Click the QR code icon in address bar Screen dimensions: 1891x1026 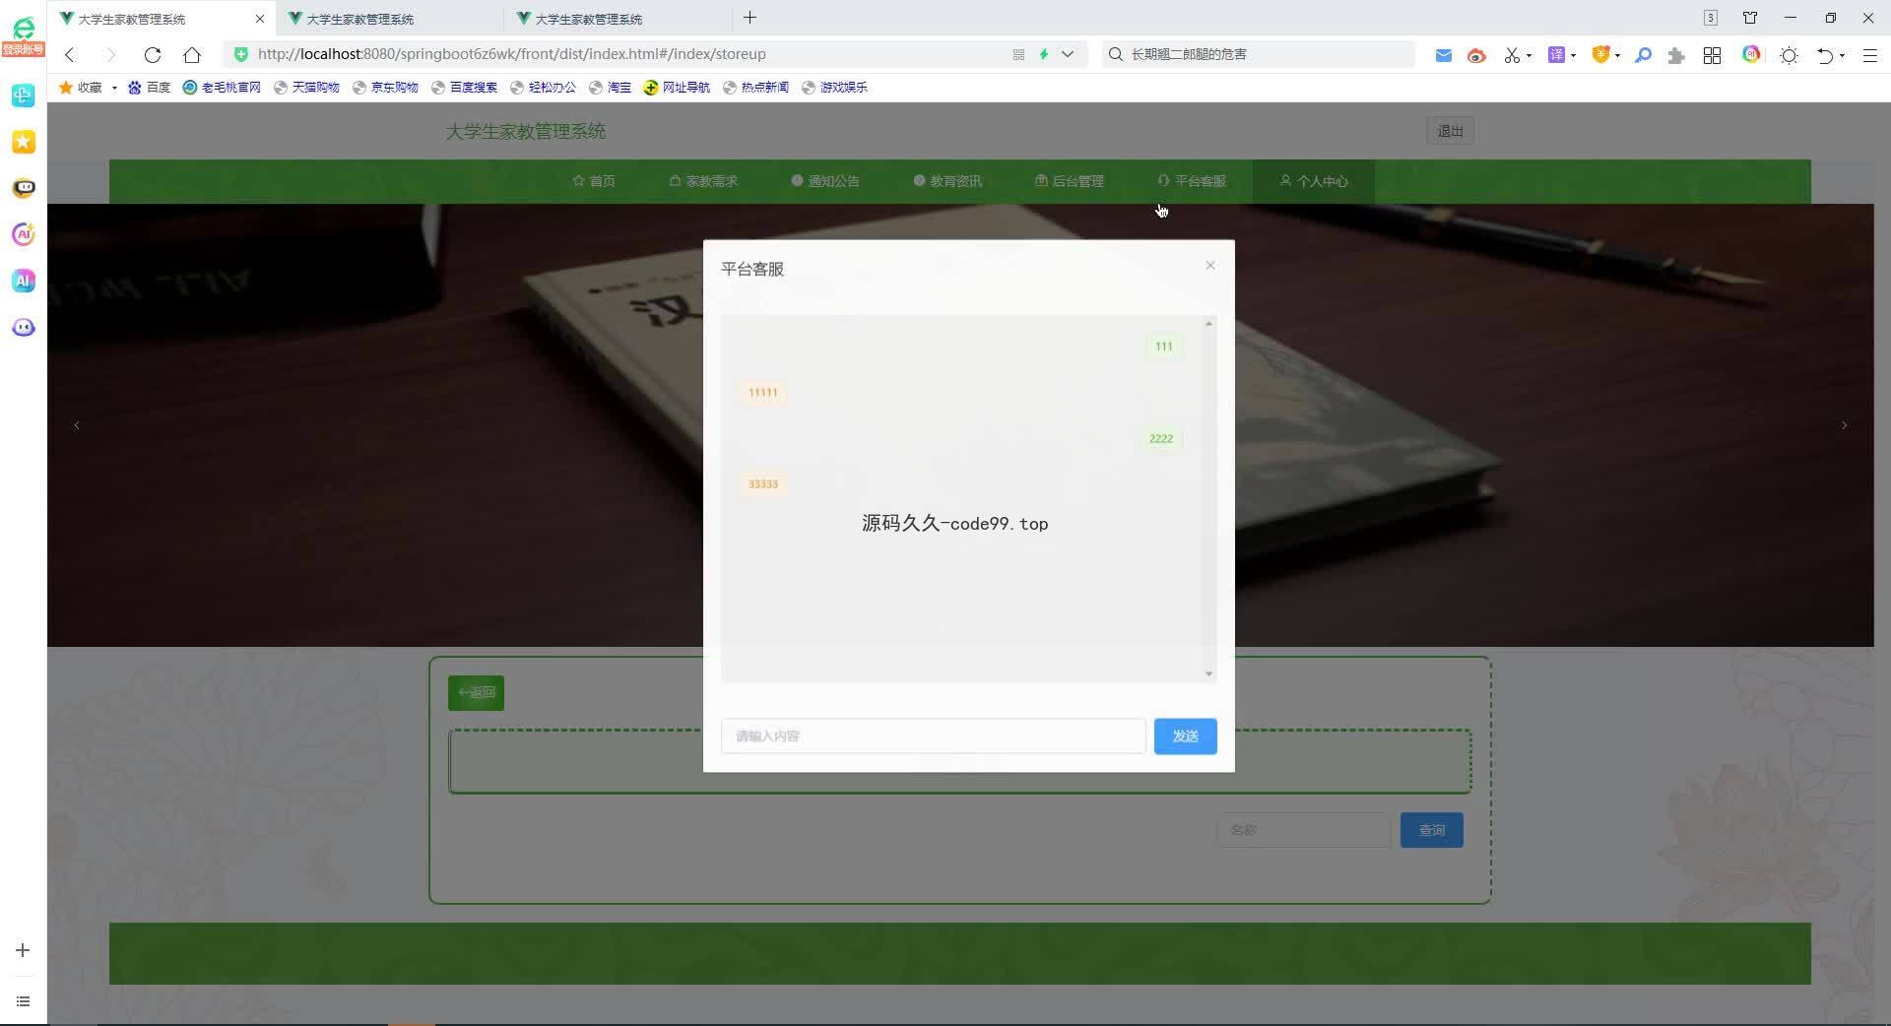[x=1018, y=54]
